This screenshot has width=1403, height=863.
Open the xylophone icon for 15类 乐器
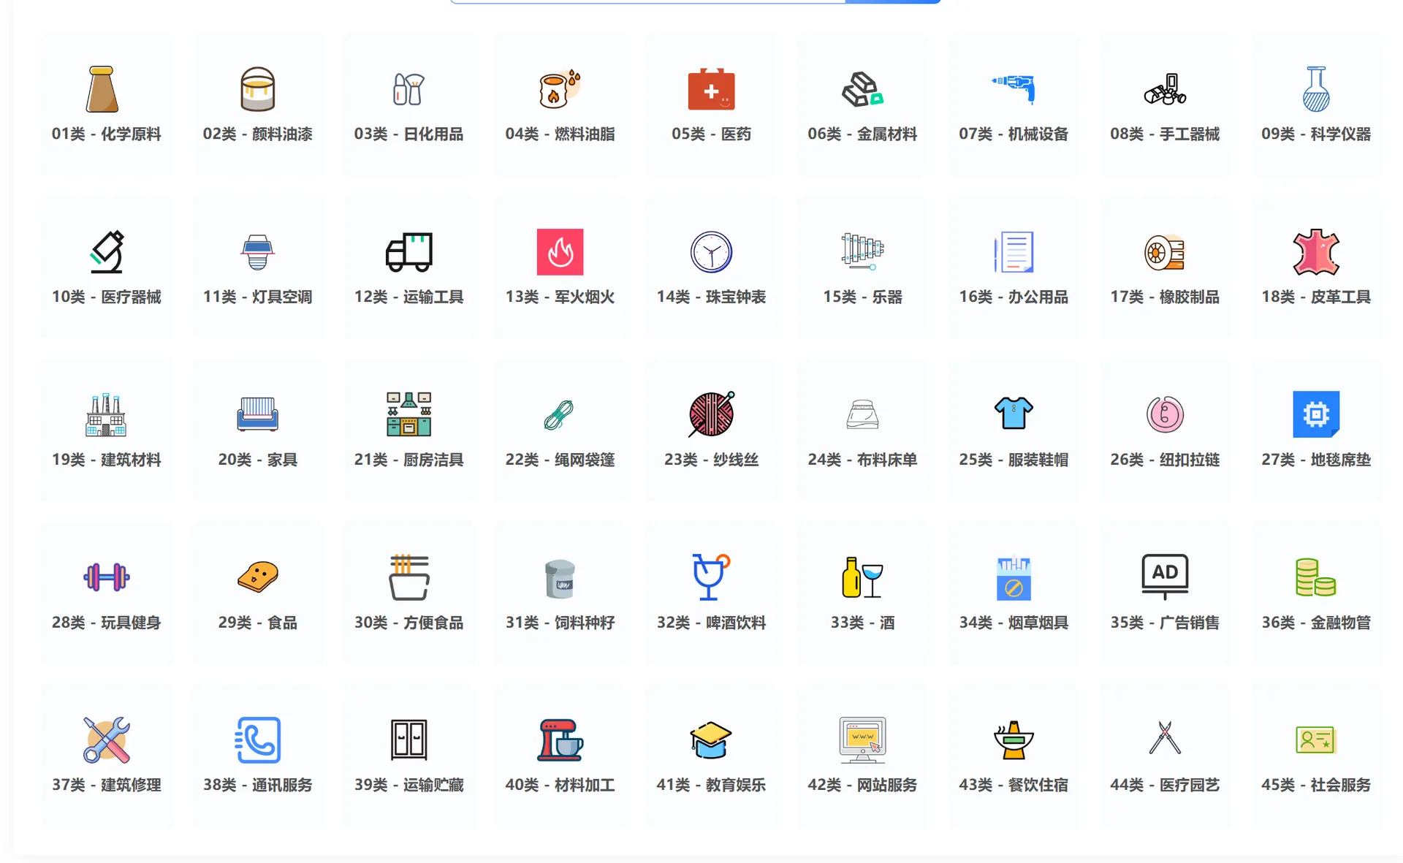tap(862, 252)
